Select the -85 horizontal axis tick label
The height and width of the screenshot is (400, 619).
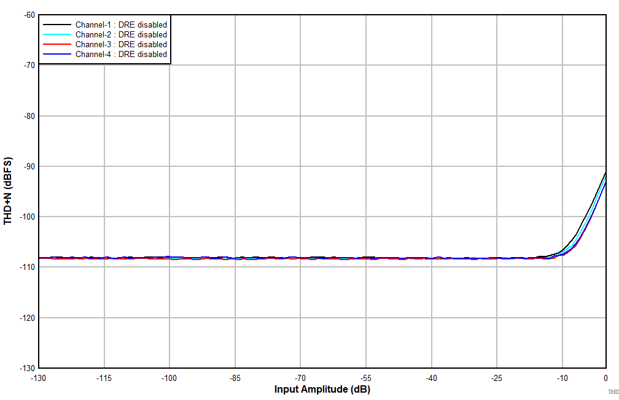[235, 377]
